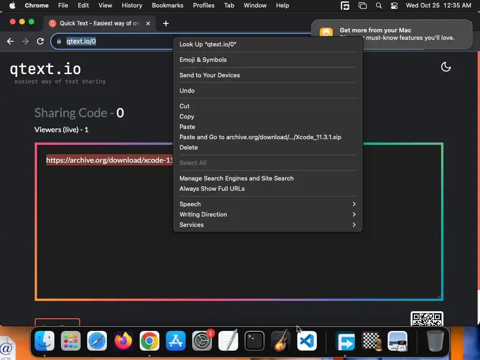Click the remote desktop menu bar icon
The height and width of the screenshot is (360, 480).
pos(345,5)
